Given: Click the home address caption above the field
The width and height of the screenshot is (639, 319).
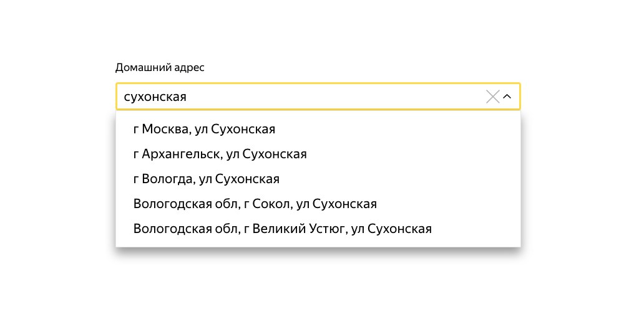Looking at the screenshot, I should coord(160,67).
